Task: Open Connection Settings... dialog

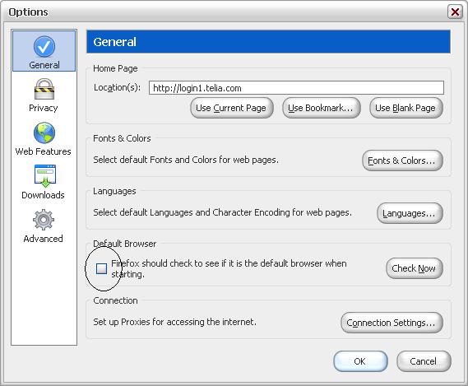Action: (x=392, y=323)
